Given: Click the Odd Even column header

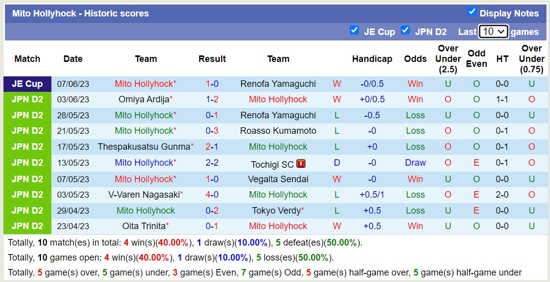Looking at the screenshot, I should tap(477, 58).
